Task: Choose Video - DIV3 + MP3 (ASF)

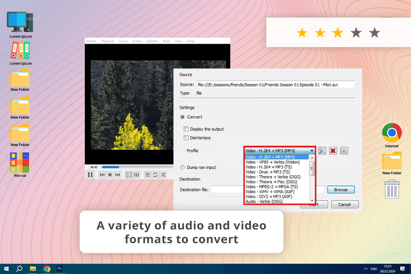Action: tap(277, 197)
